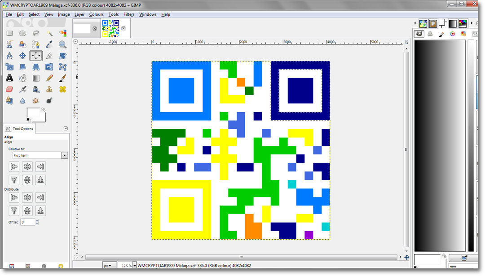Select the Flip tool

point(49,67)
